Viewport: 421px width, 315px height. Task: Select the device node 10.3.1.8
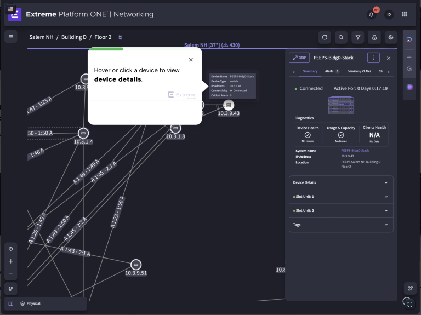click(x=175, y=129)
